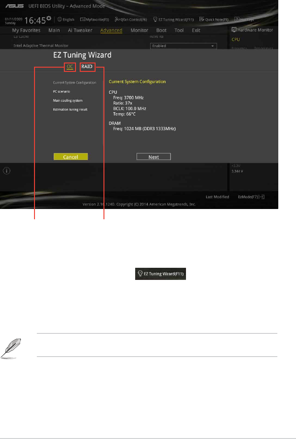Select the Advanced menu tab
Image resolution: width=296 pixels, height=439 pixels.
[x=111, y=30]
